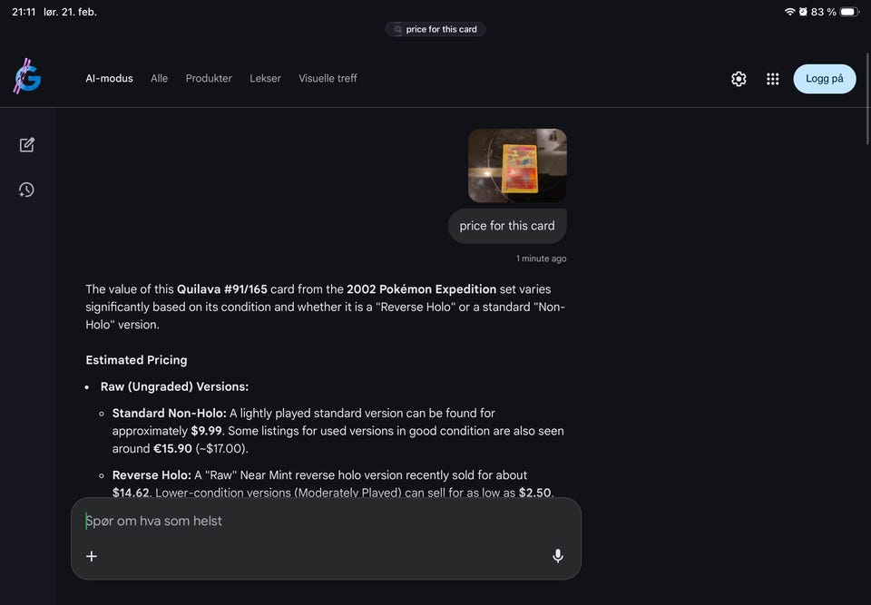Screen dimensions: 871x605
Task: Open AI mode history clock icon
Action: [26, 190]
